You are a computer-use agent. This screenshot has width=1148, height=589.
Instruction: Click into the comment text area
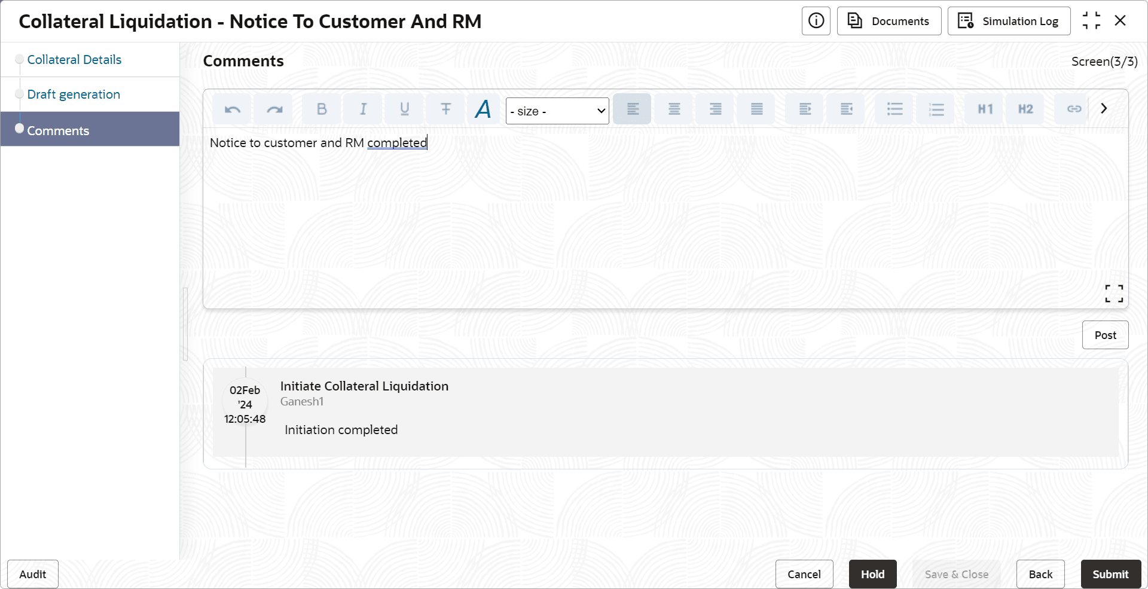tap(665, 218)
